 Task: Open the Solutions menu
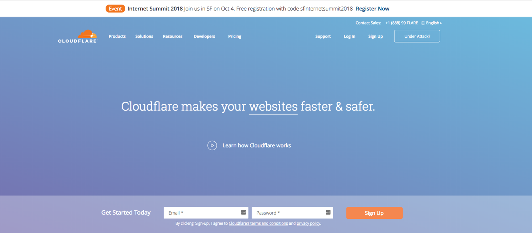pyautogui.click(x=144, y=36)
